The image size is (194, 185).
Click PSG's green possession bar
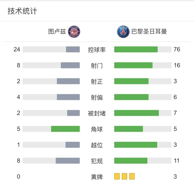(136, 50)
